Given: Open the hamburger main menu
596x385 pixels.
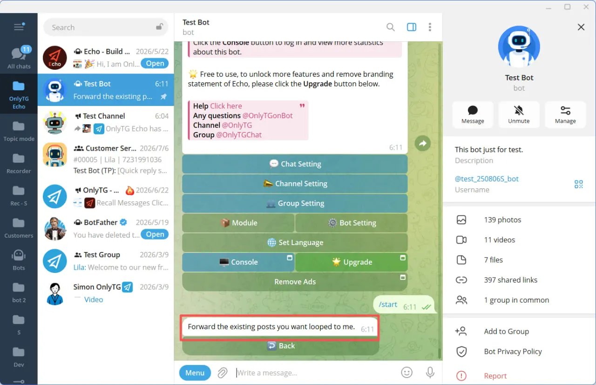Looking at the screenshot, I should coord(19,27).
